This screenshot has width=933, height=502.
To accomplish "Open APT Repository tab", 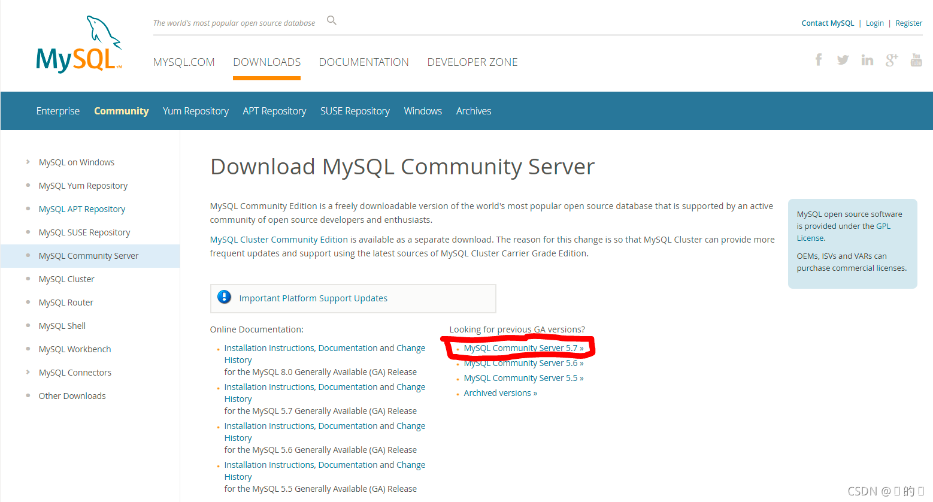I will (274, 111).
